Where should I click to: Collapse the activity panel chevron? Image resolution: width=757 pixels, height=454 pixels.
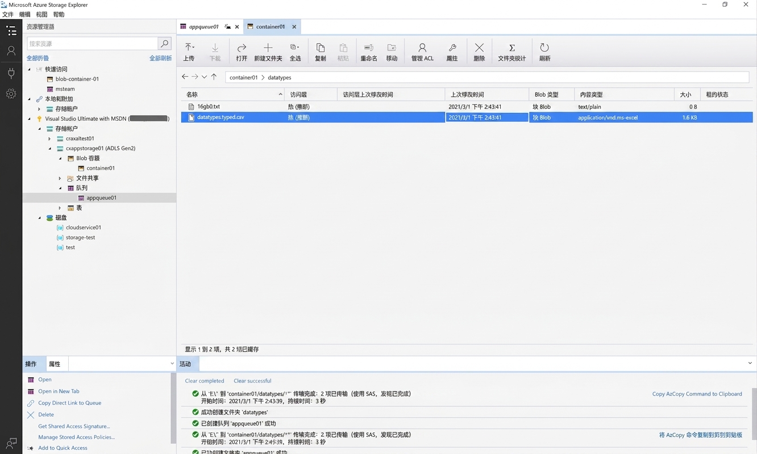(x=750, y=363)
